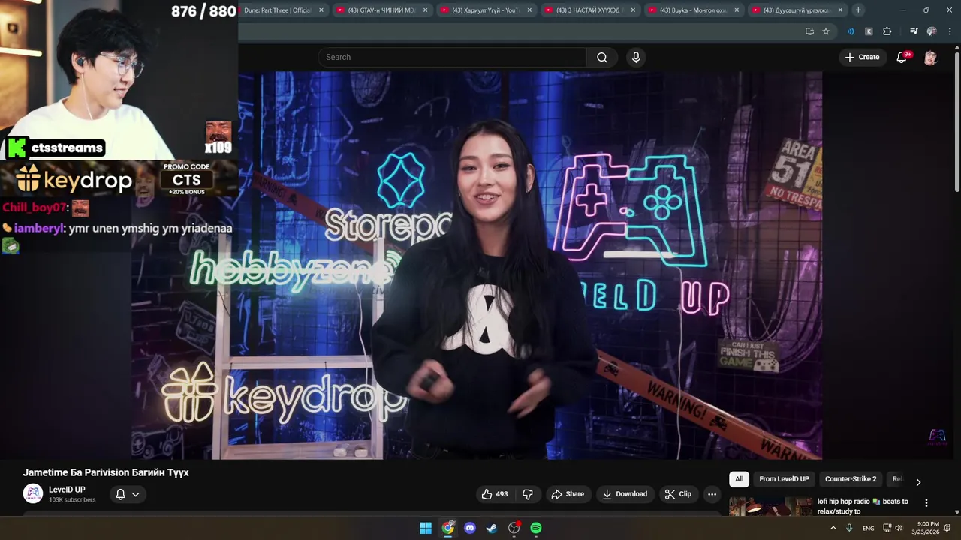Open Steam from the taskbar

[x=492, y=528]
